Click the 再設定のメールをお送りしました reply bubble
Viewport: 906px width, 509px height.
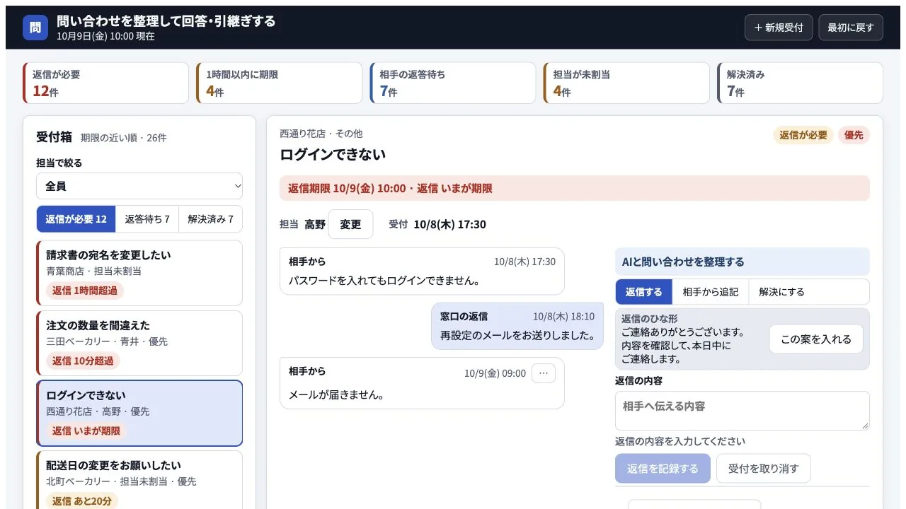point(517,326)
